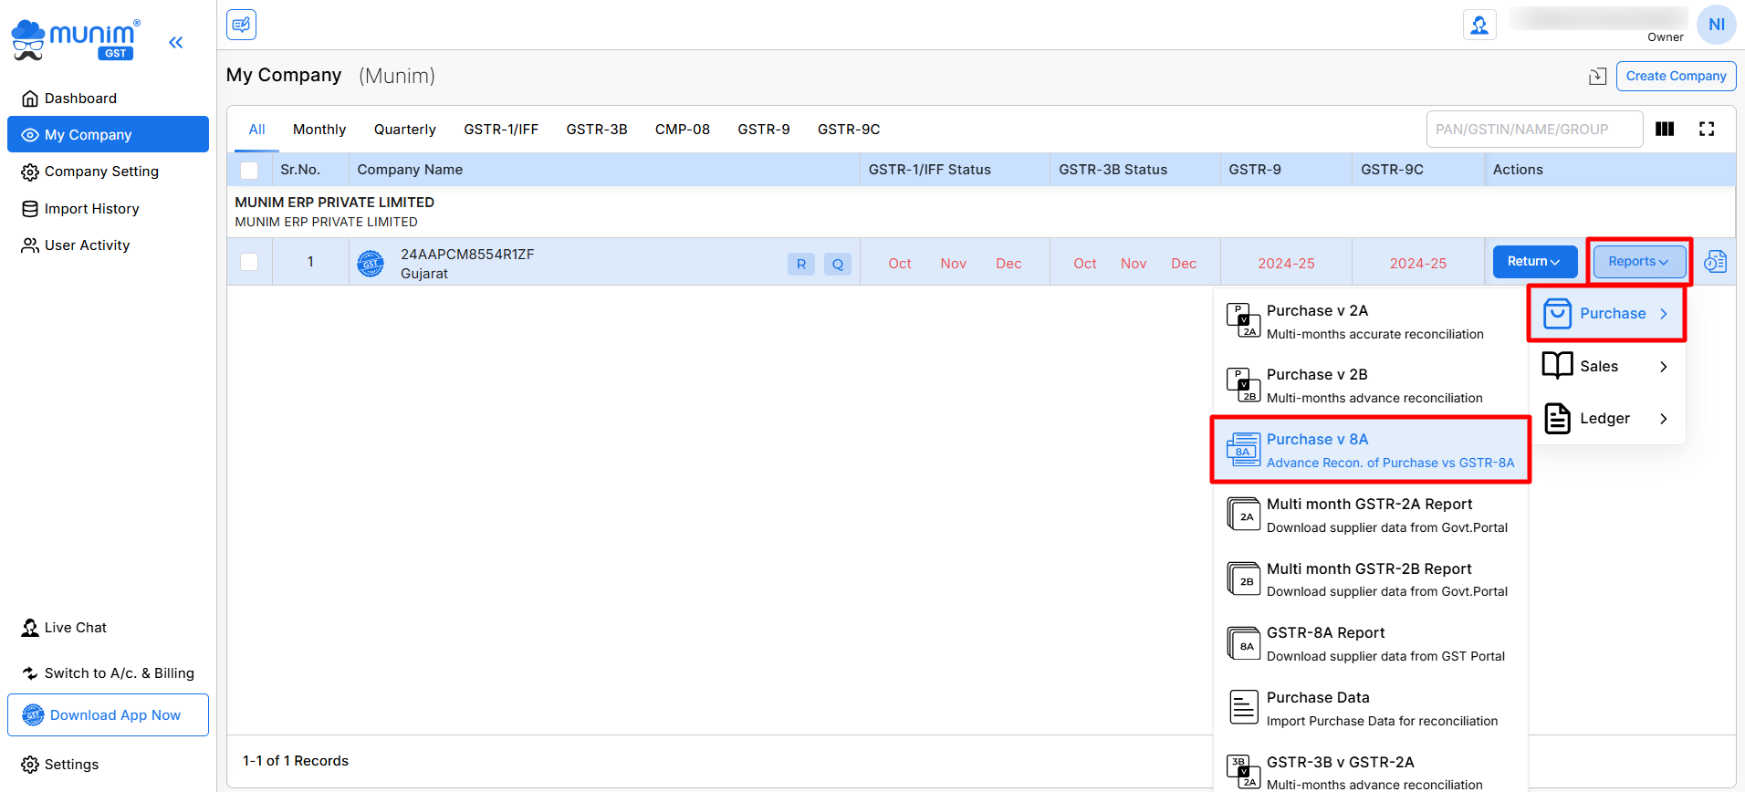
Task: Toggle fullscreen view icon
Action: [x=1706, y=129]
